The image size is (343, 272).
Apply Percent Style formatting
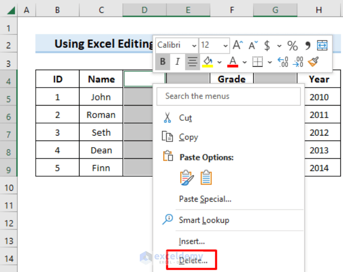tap(293, 46)
